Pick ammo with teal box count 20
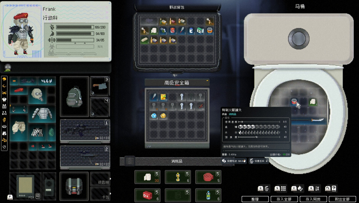Screen dimensions: 359x203 (182, 21)
